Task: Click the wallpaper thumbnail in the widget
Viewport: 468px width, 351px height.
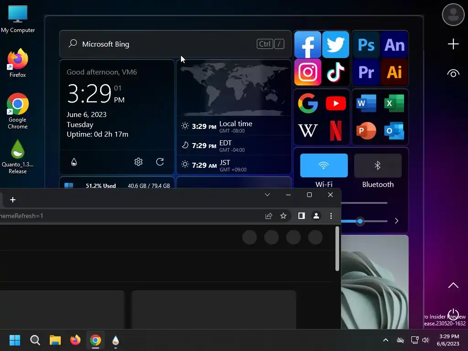Action: [375, 282]
